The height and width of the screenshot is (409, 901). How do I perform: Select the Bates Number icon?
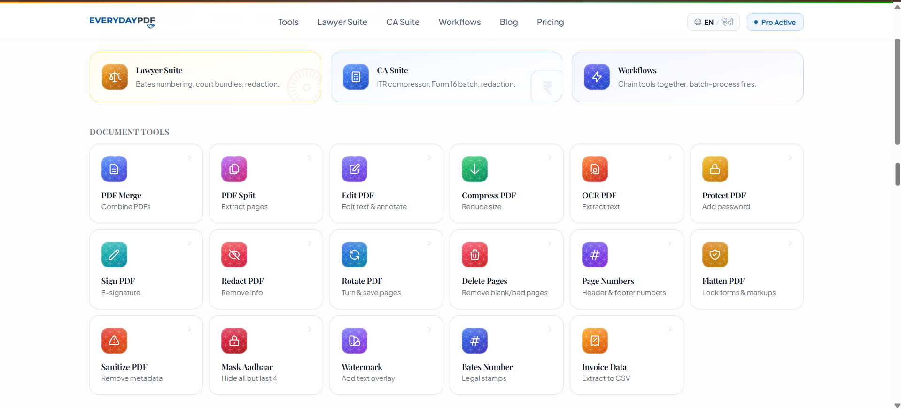coord(474,341)
